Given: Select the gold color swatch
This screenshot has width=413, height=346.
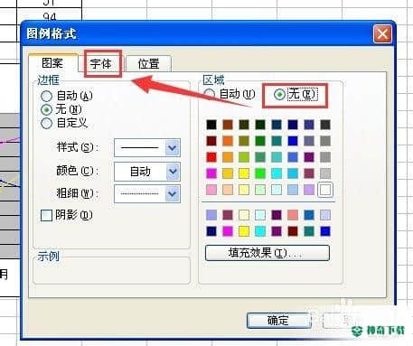Looking at the screenshot, I should [228, 173].
